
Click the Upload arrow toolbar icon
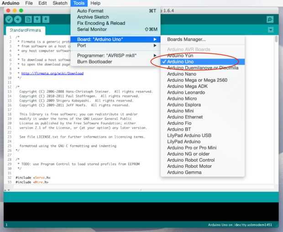point(18,19)
